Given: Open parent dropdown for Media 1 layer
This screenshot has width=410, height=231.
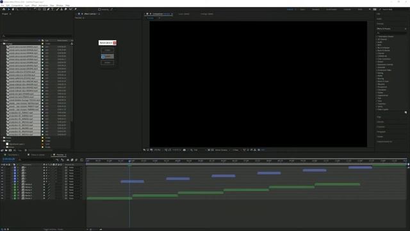Looking at the screenshot, I should [x=75, y=198].
